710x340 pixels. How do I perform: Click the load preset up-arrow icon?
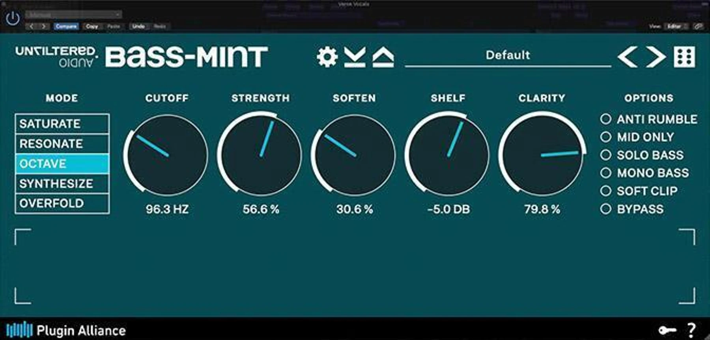click(383, 57)
